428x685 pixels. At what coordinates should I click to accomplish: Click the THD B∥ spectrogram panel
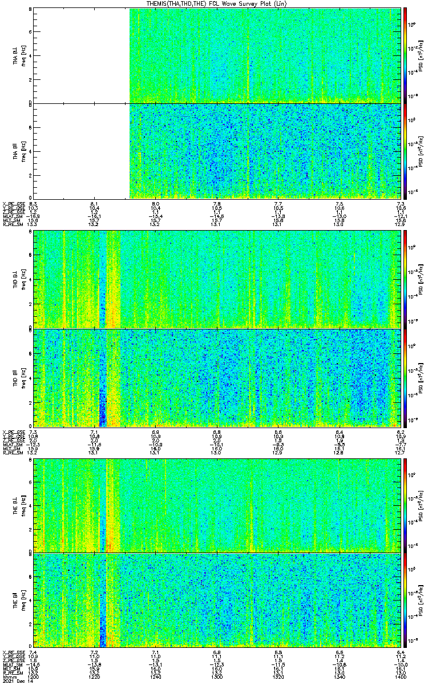[217, 378]
